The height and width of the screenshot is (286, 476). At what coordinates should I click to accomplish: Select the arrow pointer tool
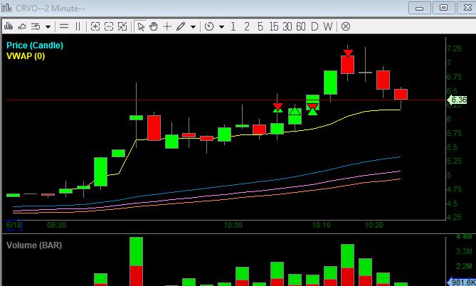(141, 27)
